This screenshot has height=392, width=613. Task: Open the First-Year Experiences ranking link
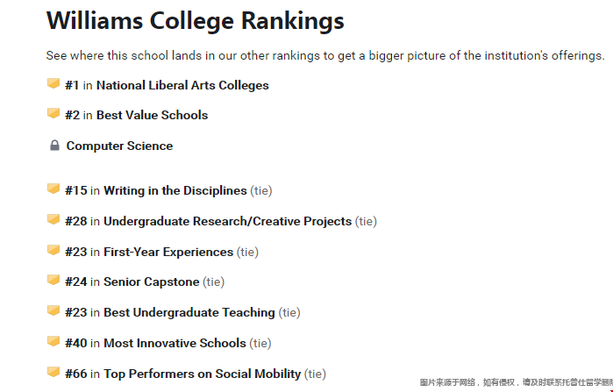pyautogui.click(x=168, y=252)
